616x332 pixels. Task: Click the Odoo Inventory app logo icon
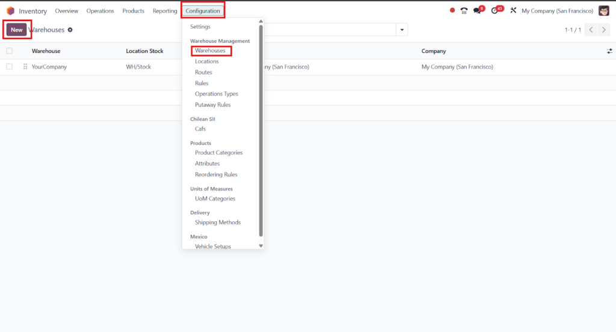pyautogui.click(x=11, y=11)
